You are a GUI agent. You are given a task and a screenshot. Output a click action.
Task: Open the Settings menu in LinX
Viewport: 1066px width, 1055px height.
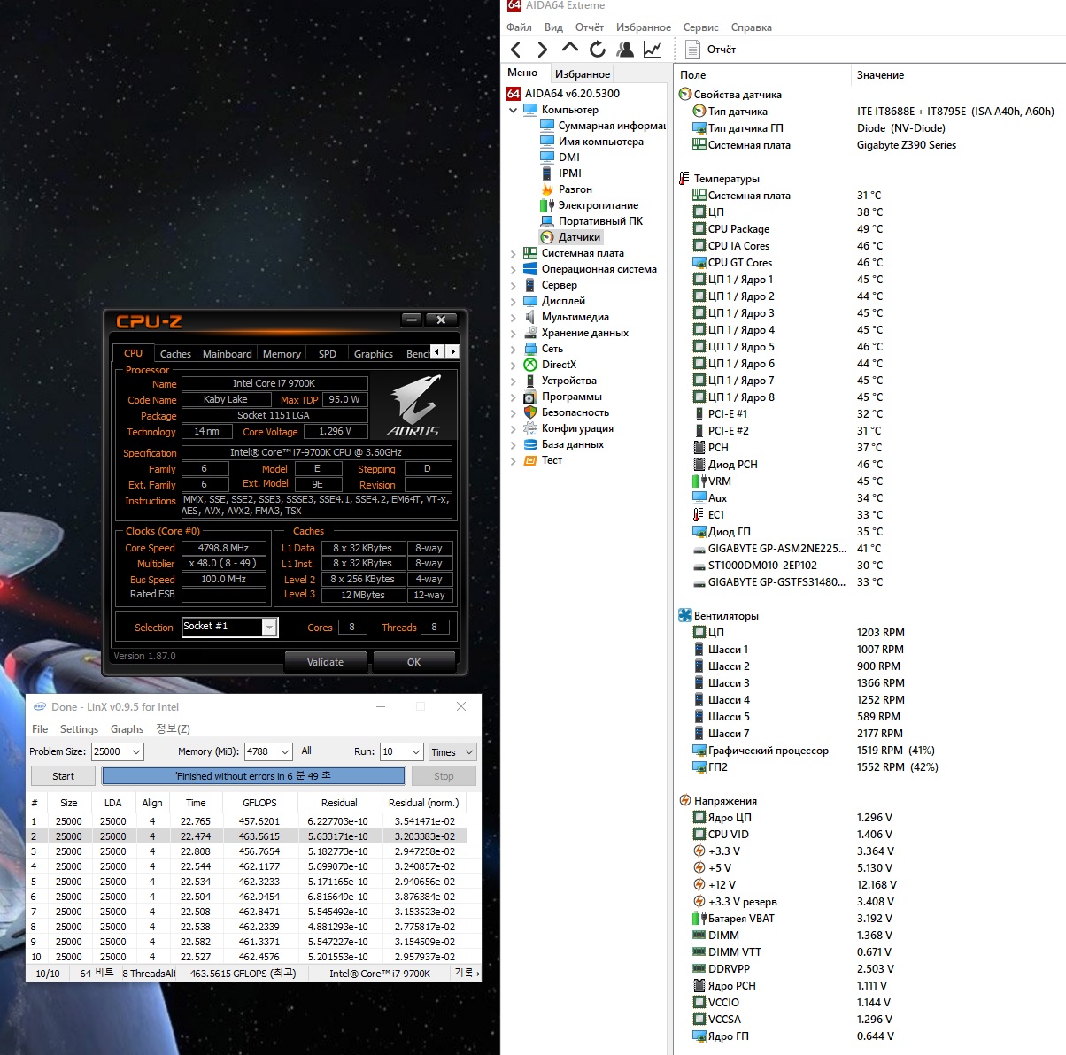[79, 729]
